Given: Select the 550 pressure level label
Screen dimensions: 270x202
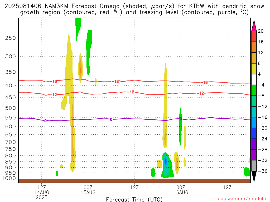Looking at the screenshot, I should click(11, 118).
